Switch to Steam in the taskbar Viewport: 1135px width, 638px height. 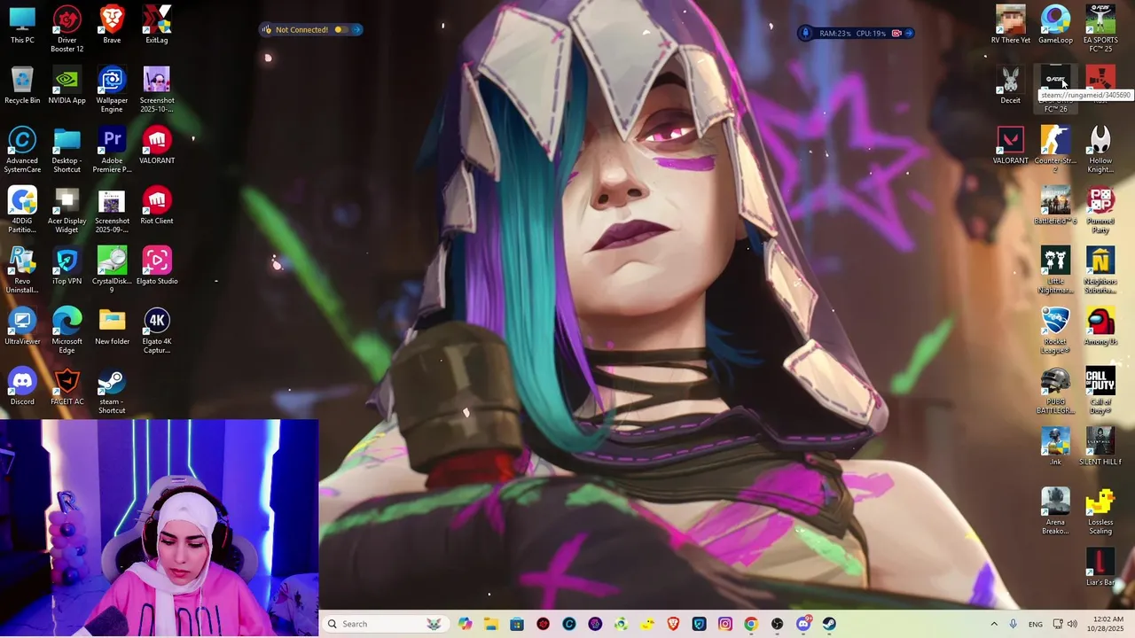829,624
